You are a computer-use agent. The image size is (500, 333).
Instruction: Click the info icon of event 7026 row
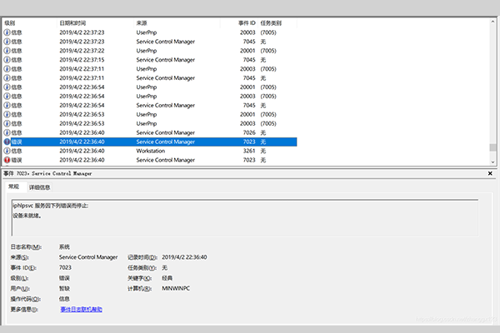pyautogui.click(x=7, y=132)
